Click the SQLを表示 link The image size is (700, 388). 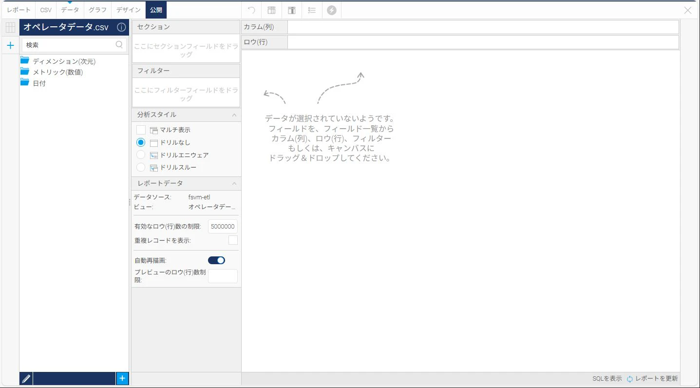tap(607, 379)
